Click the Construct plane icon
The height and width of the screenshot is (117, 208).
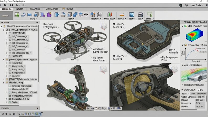pos(110,15)
